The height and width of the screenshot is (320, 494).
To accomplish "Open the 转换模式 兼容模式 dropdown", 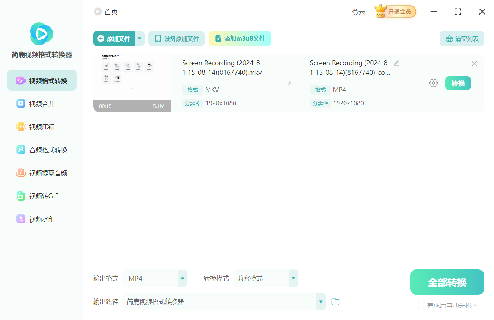I will pyautogui.click(x=266, y=278).
